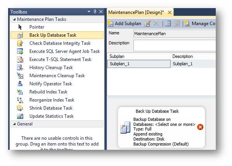
Task: Click the History Cleanup Task icon
Action: click(20, 68)
